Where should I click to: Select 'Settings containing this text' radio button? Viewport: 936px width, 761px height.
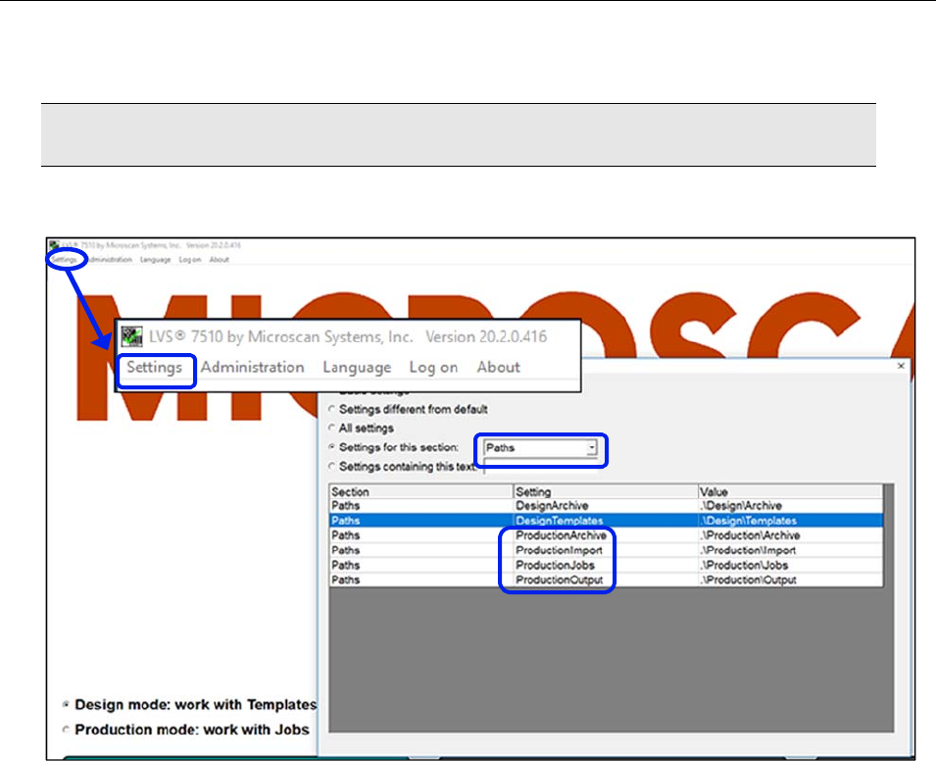pos(332,466)
